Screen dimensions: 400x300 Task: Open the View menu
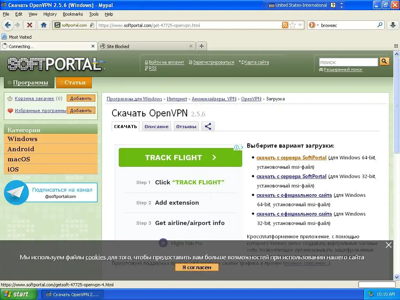(x=33, y=14)
